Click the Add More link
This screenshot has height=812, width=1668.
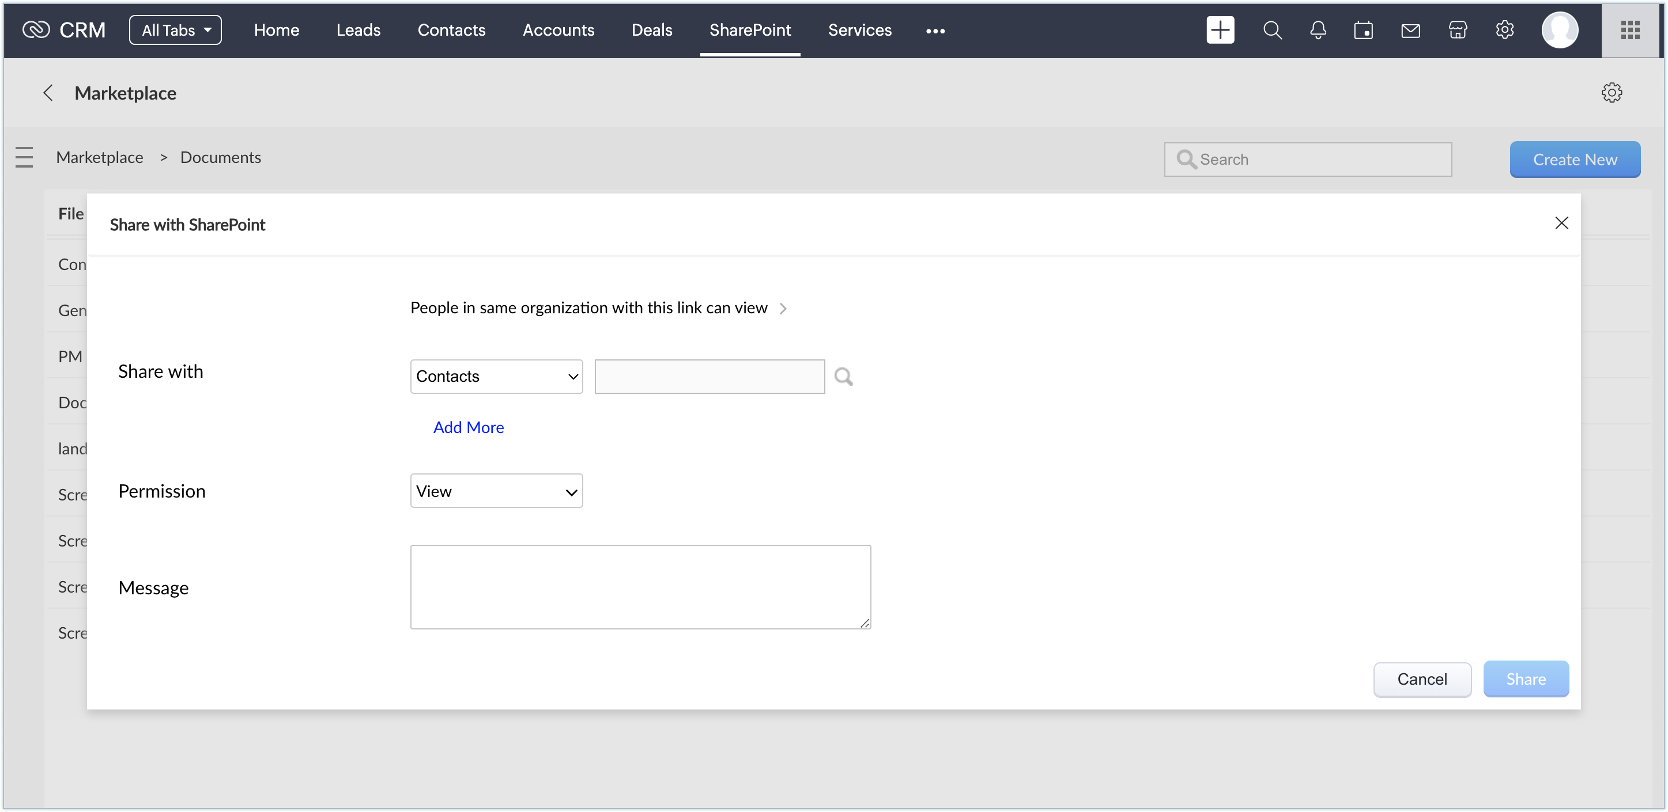click(x=468, y=428)
